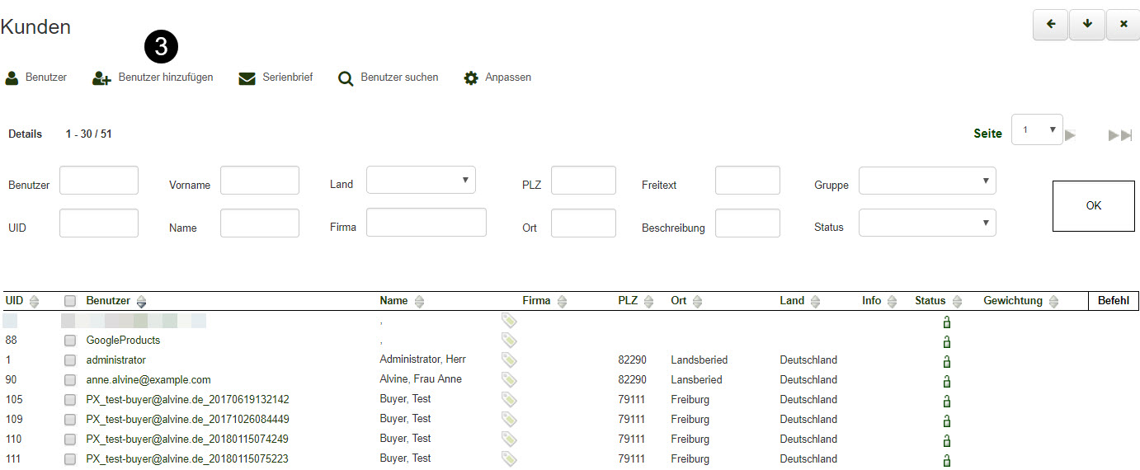Viewport: 1140px width, 470px height.
Task: Click the down arrow button at top right
Action: pyautogui.click(x=1087, y=25)
